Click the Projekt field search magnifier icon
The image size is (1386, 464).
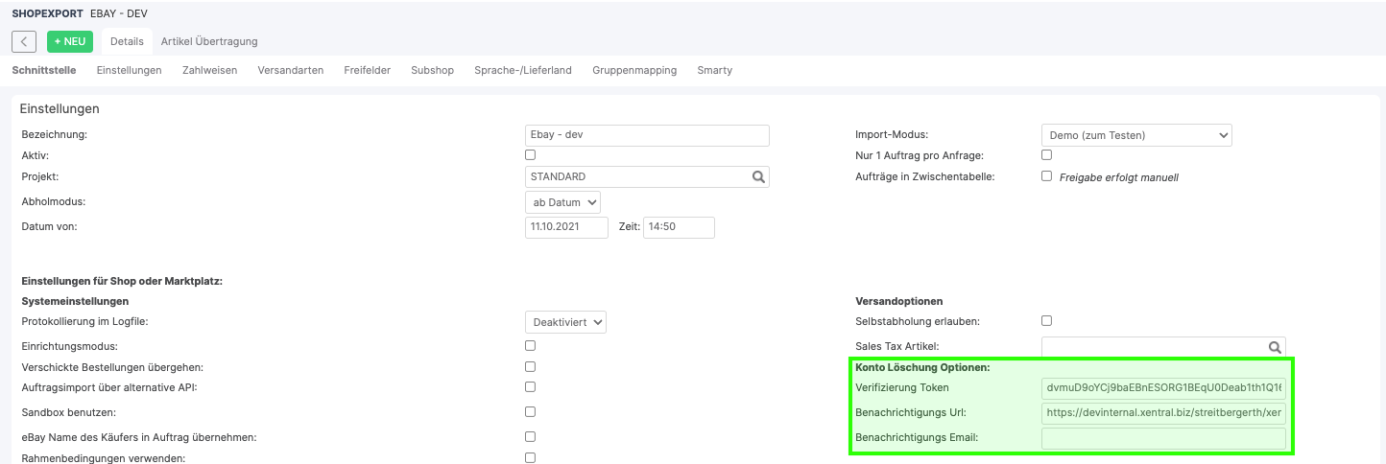coord(758,177)
